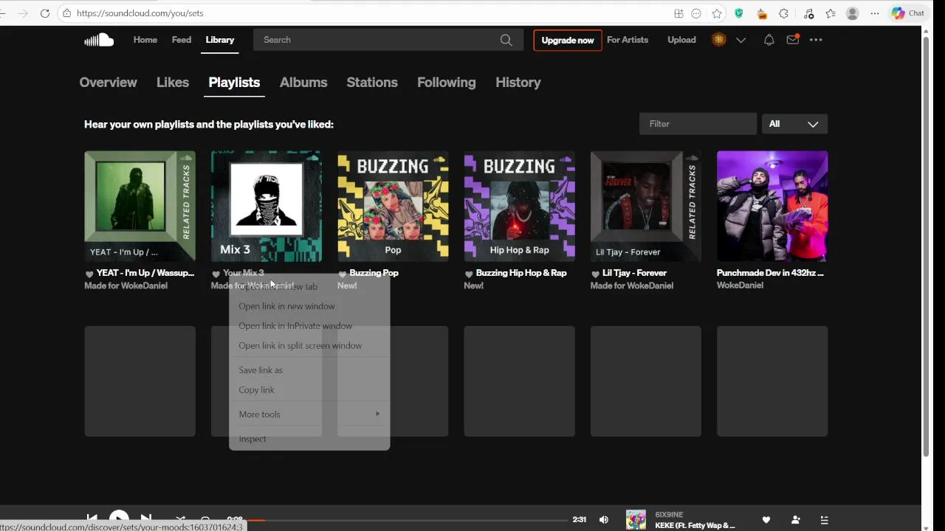The height and width of the screenshot is (531, 945).
Task: Select Inspect in context menu
Action: tap(309, 439)
